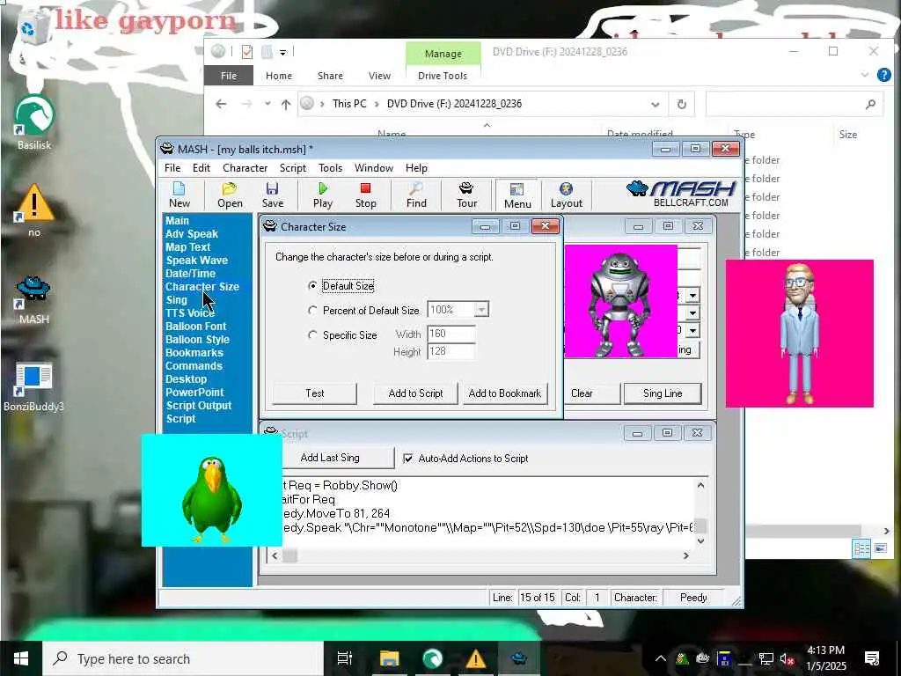Image resolution: width=901 pixels, height=676 pixels.
Task: Select the BonziBuddy3 desktop shortcut
Action: click(34, 387)
